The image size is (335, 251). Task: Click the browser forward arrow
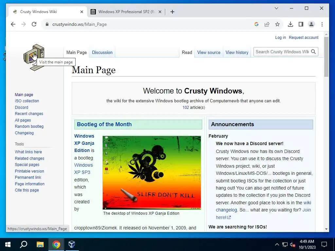tap(24, 24)
